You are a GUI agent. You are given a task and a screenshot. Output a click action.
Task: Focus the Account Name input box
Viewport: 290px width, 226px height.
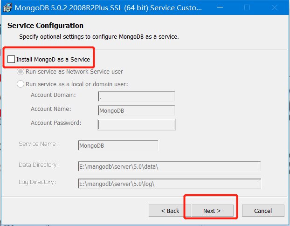tap(136, 111)
